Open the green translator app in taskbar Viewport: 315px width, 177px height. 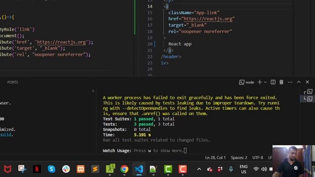point(110,169)
